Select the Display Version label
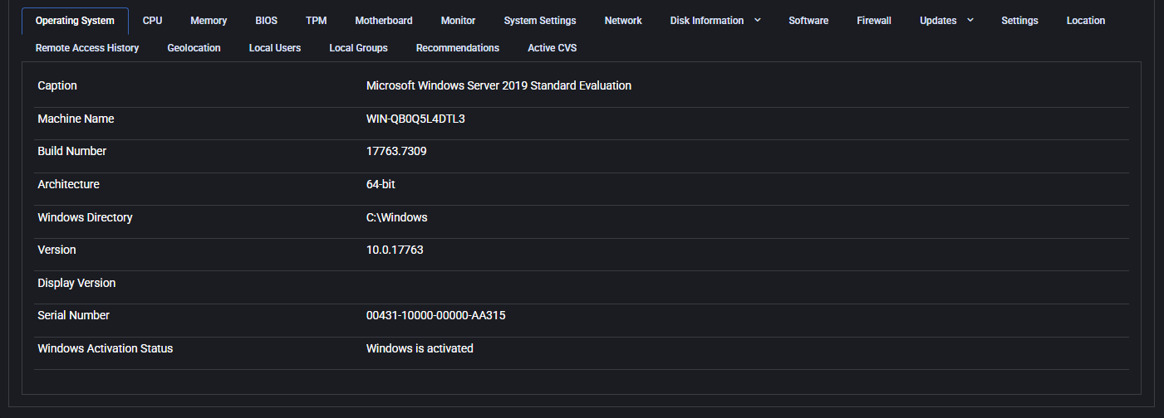The height and width of the screenshot is (418, 1164). tap(76, 283)
